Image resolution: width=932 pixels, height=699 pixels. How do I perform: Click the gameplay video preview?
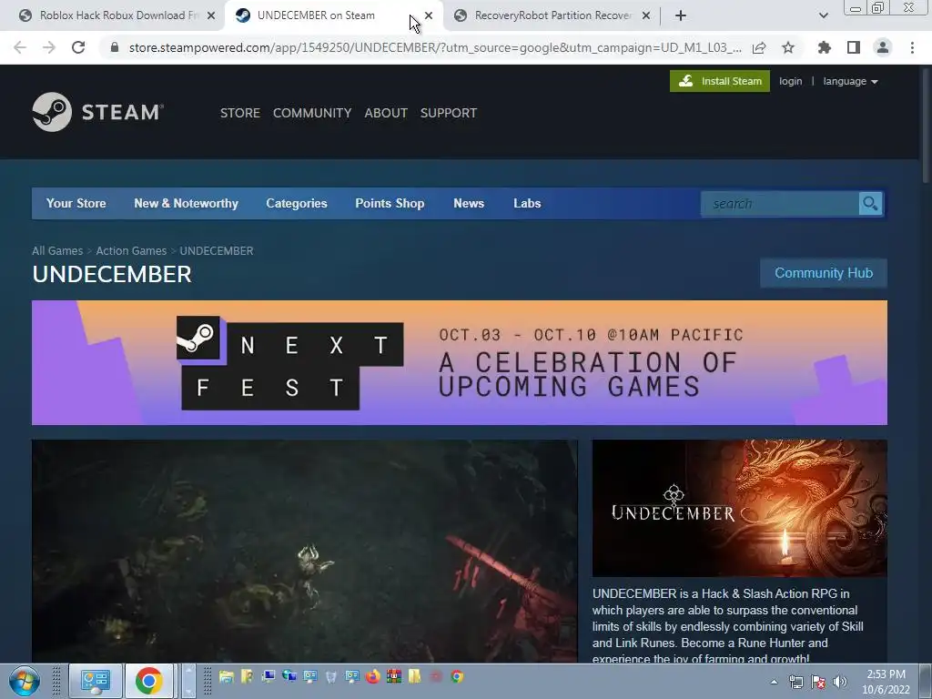tap(305, 551)
